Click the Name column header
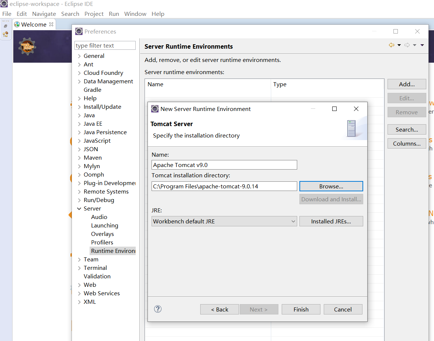The width and height of the screenshot is (434, 341). 208,84
